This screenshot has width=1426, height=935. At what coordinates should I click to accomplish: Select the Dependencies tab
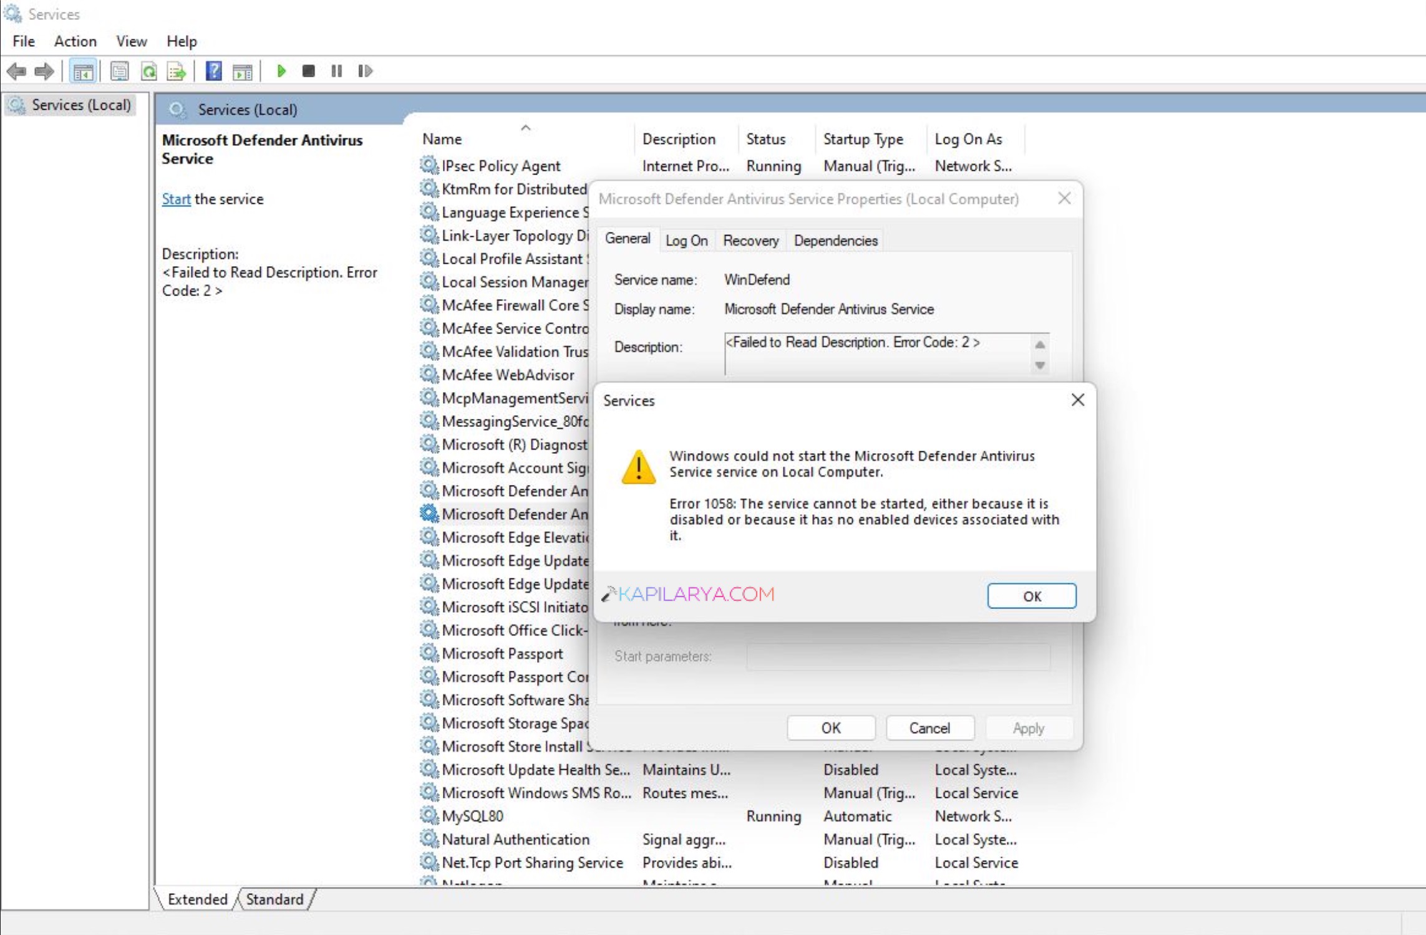coord(835,241)
